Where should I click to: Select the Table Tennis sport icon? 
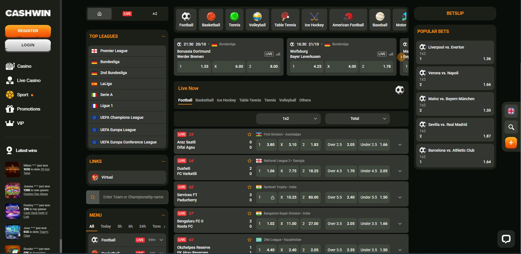pos(285,19)
